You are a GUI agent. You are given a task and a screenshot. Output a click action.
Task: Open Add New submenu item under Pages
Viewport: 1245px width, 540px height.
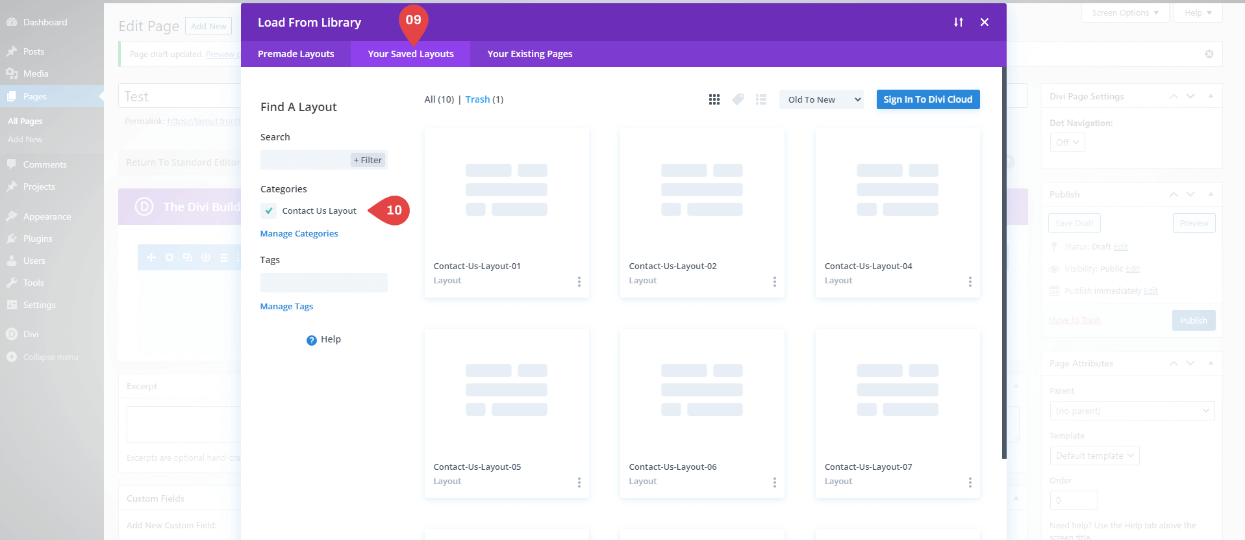(25, 139)
